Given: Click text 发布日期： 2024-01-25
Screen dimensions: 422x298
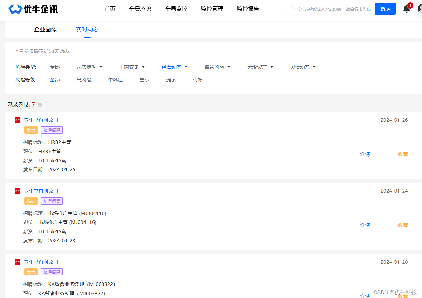Looking at the screenshot, I should [x=49, y=170].
